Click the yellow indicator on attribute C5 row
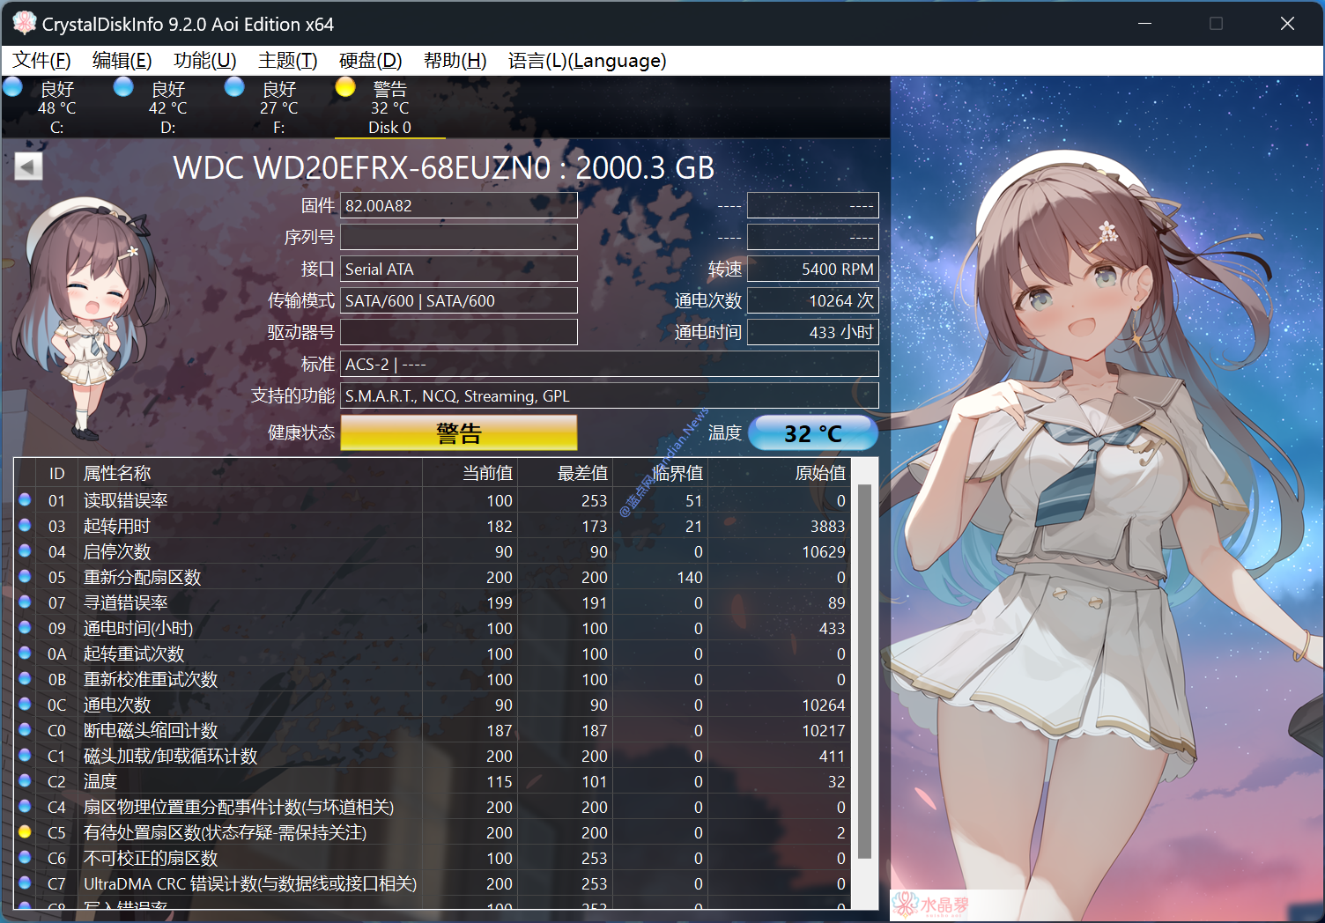 (x=25, y=832)
